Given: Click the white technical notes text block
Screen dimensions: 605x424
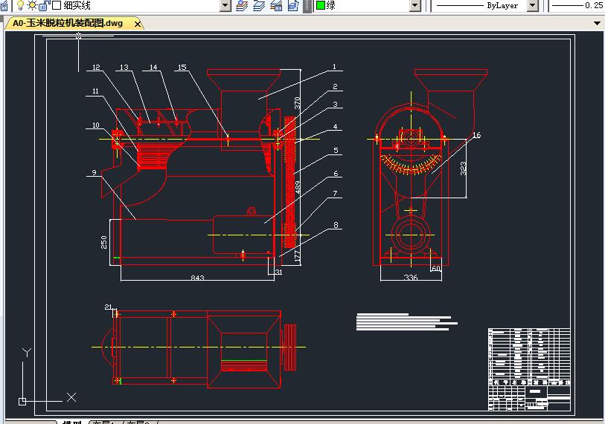Looking at the screenshot, I should (406, 322).
